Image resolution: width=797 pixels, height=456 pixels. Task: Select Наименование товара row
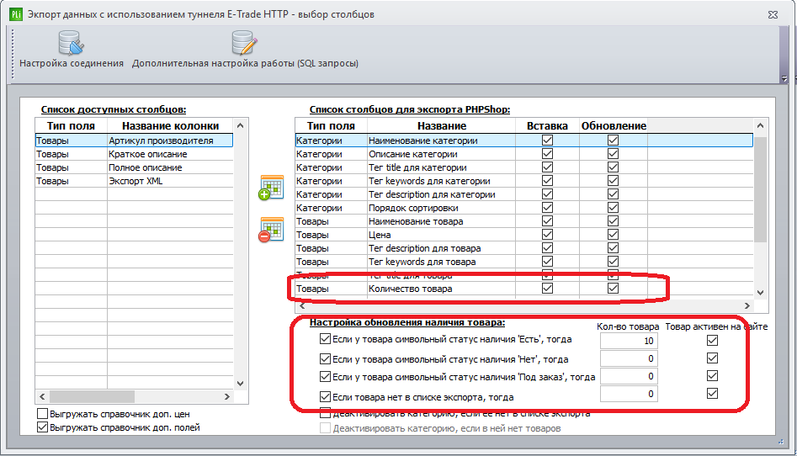[x=524, y=221]
